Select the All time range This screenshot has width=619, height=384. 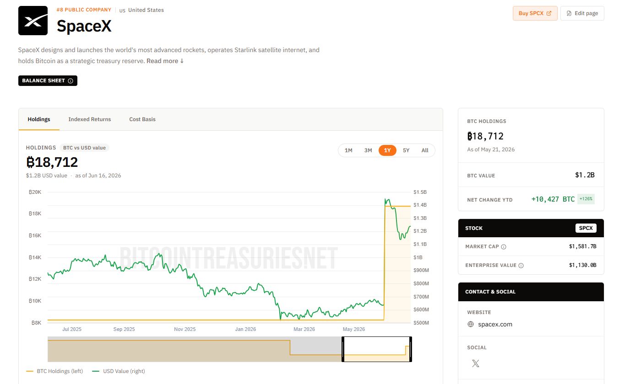click(x=425, y=150)
